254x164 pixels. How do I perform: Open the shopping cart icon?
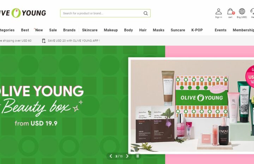coord(230,12)
